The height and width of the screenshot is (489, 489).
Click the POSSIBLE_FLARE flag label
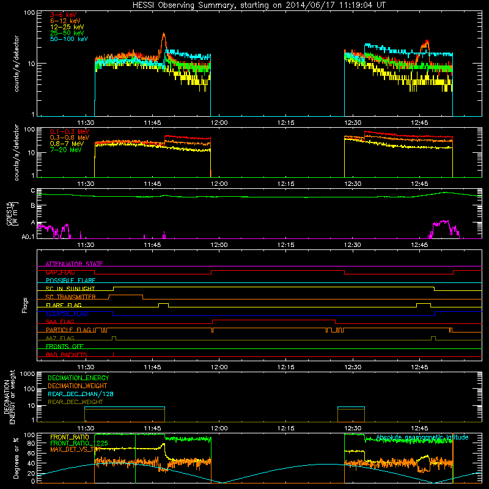pyautogui.click(x=70, y=281)
